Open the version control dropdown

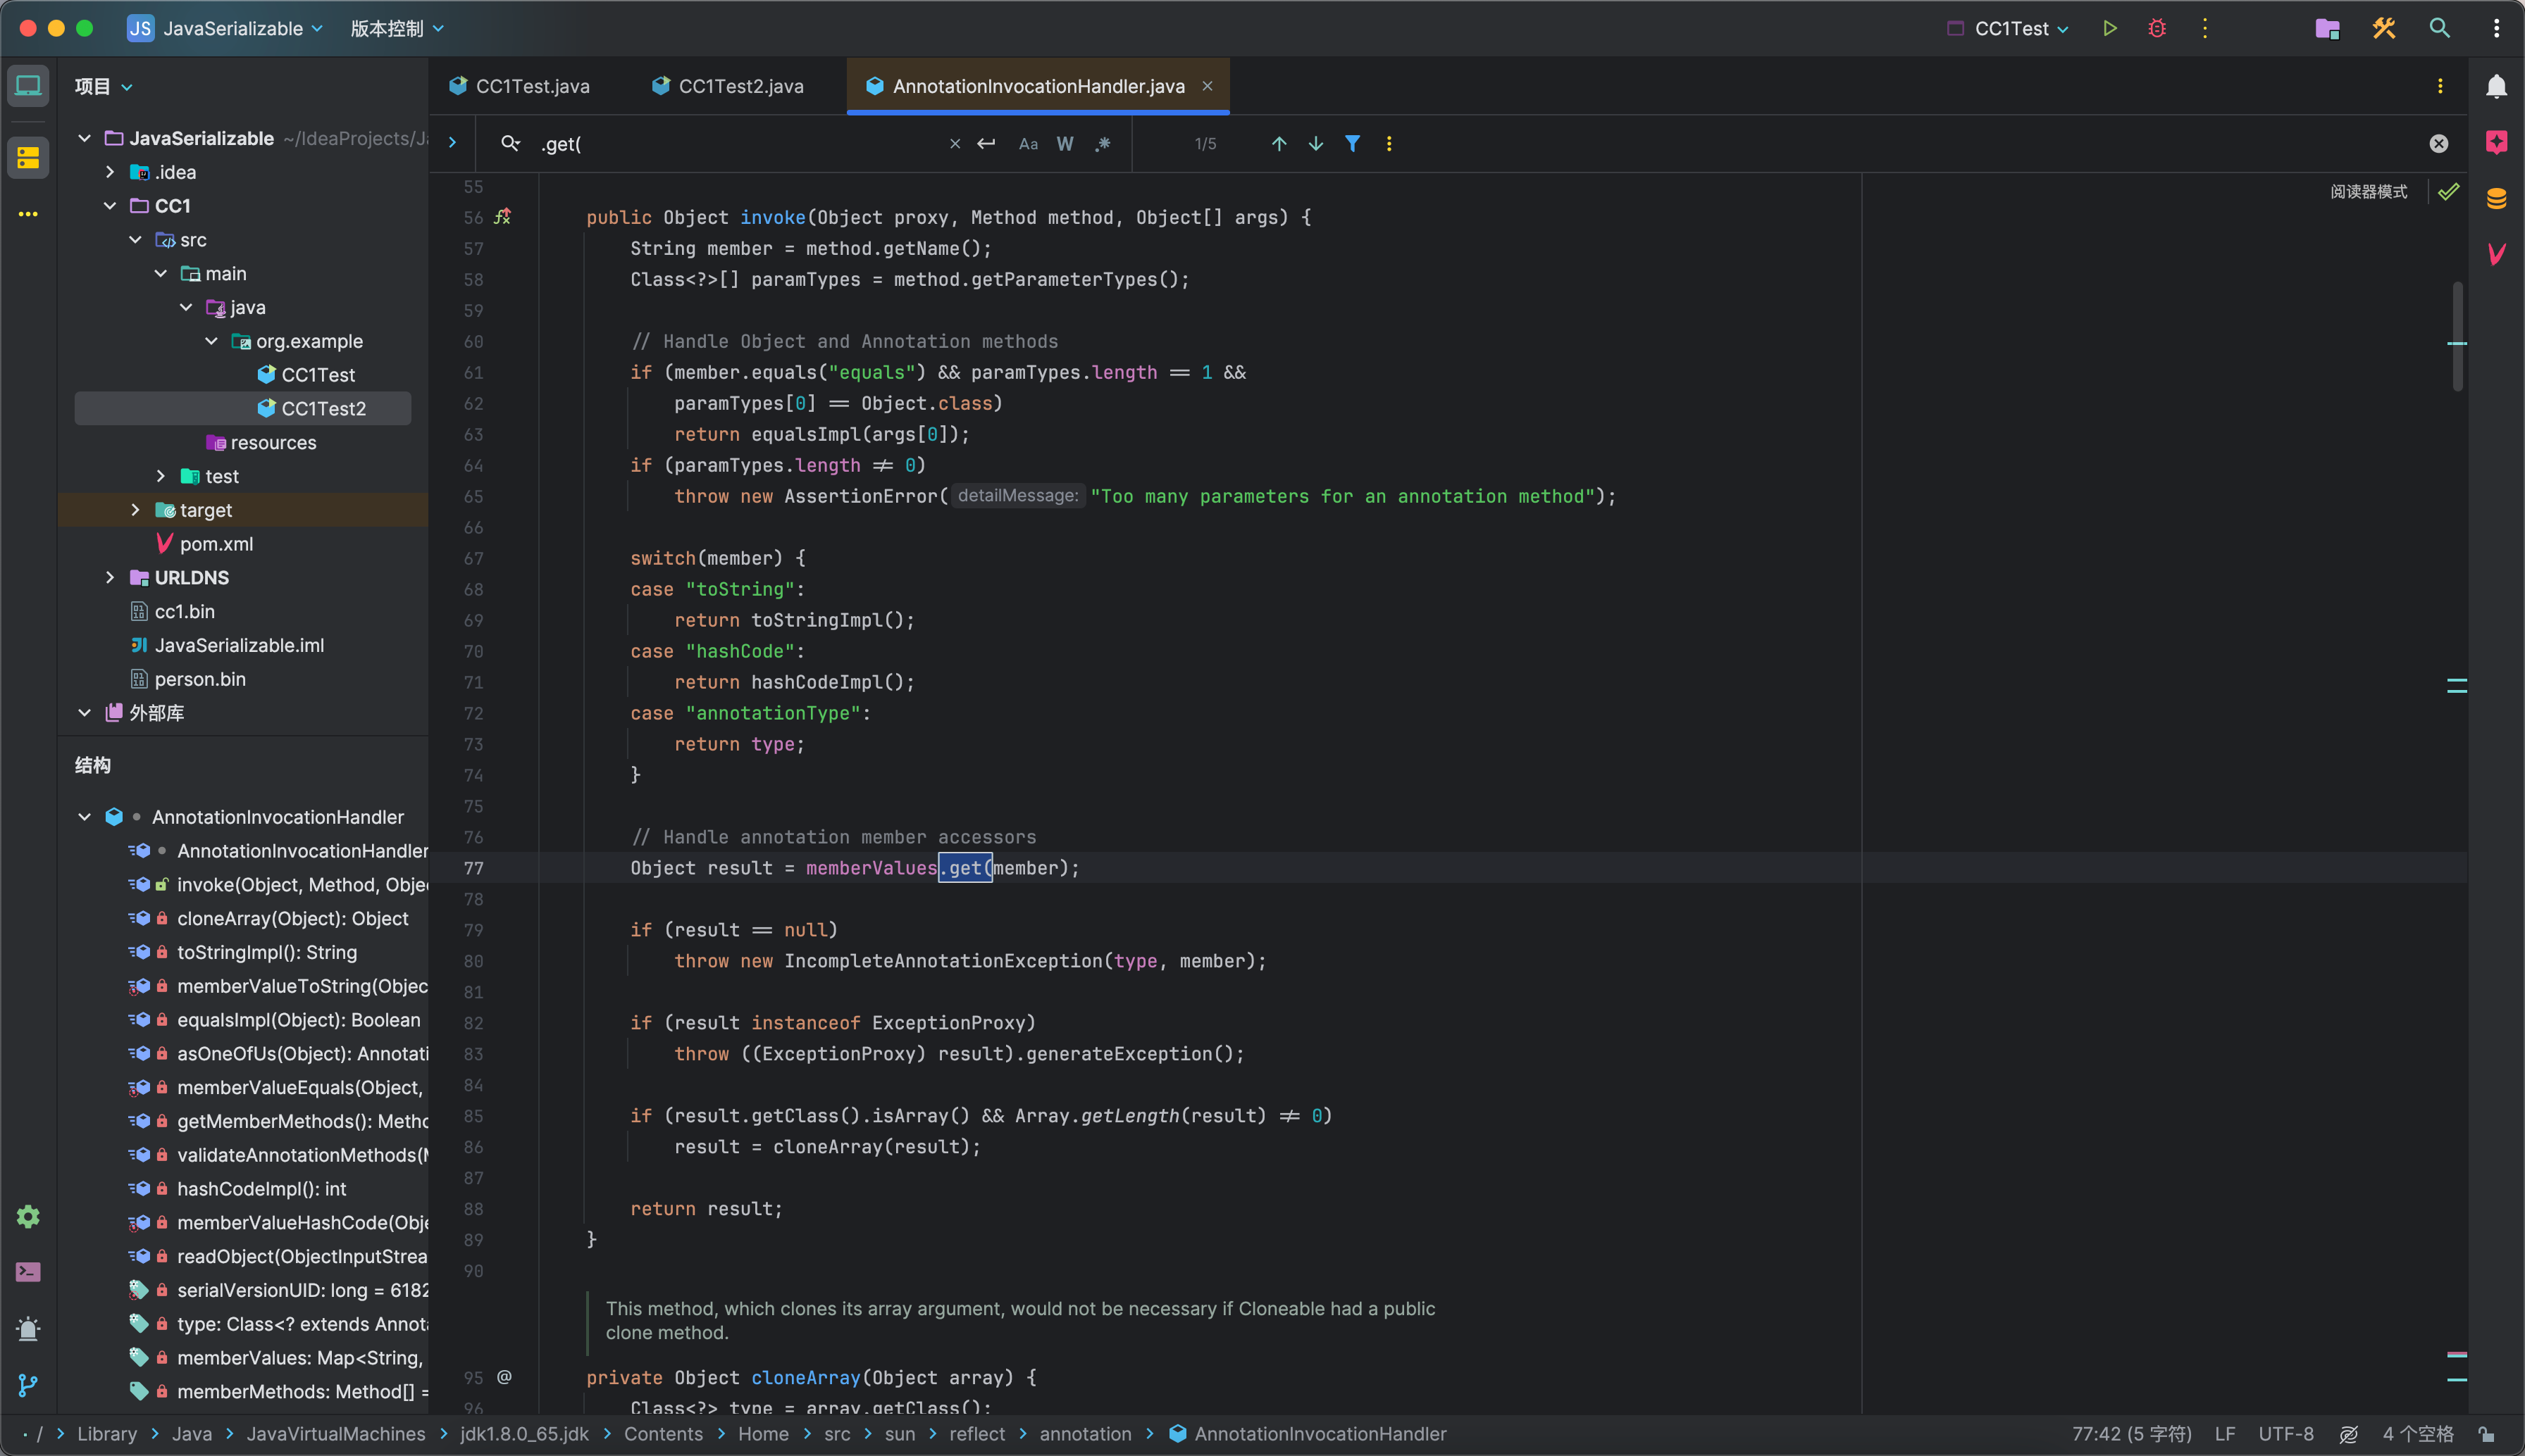point(396,28)
